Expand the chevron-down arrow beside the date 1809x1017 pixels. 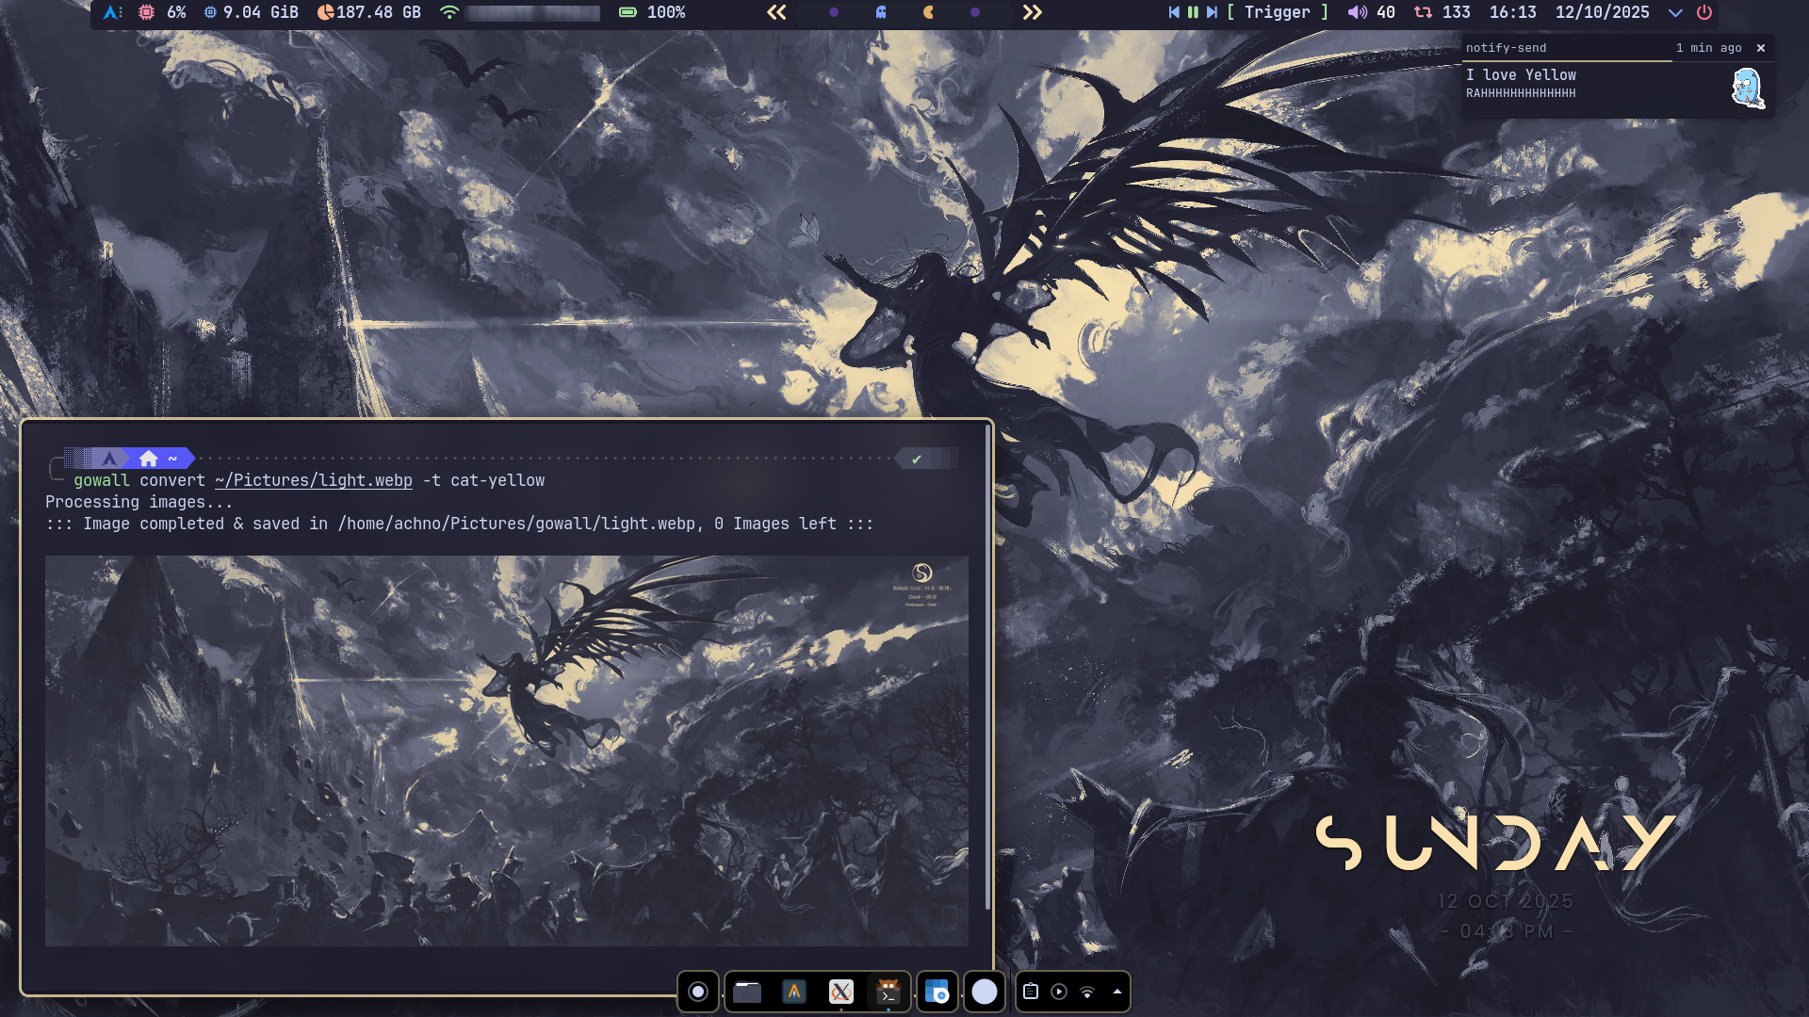pyautogui.click(x=1675, y=12)
